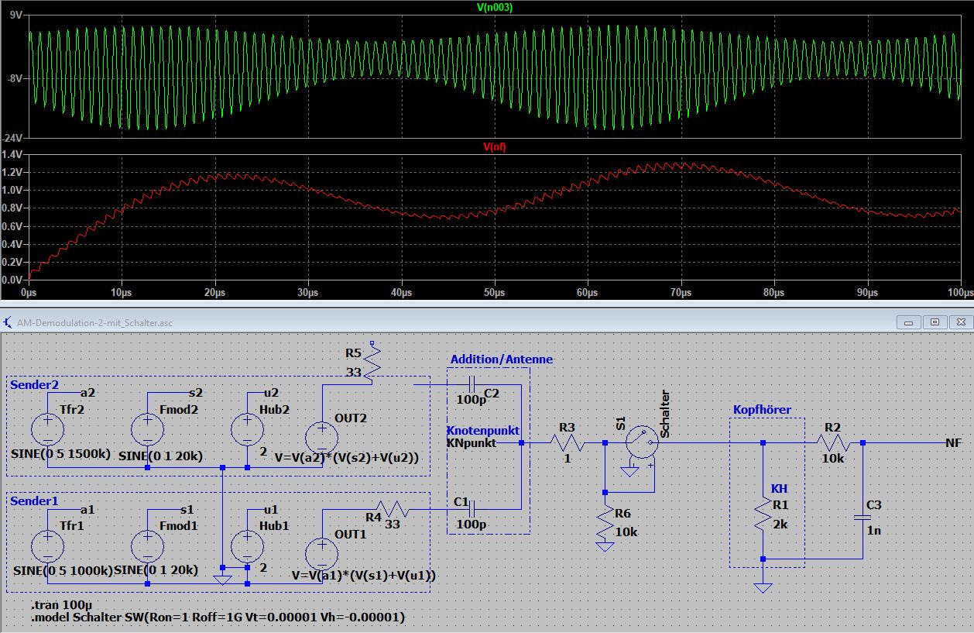
Task: Select resistor R5 symbol
Action: point(373,361)
